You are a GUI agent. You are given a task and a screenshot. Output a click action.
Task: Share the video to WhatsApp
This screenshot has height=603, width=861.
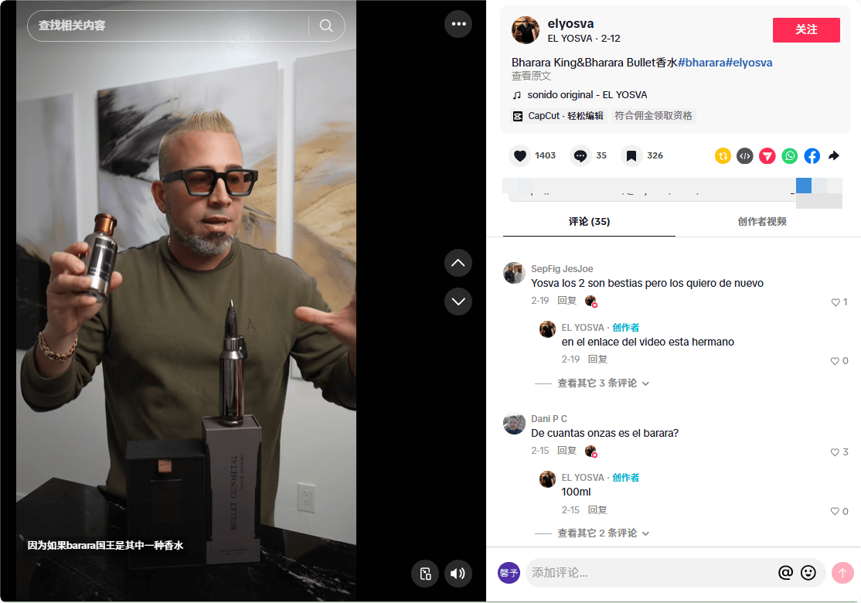tap(789, 155)
